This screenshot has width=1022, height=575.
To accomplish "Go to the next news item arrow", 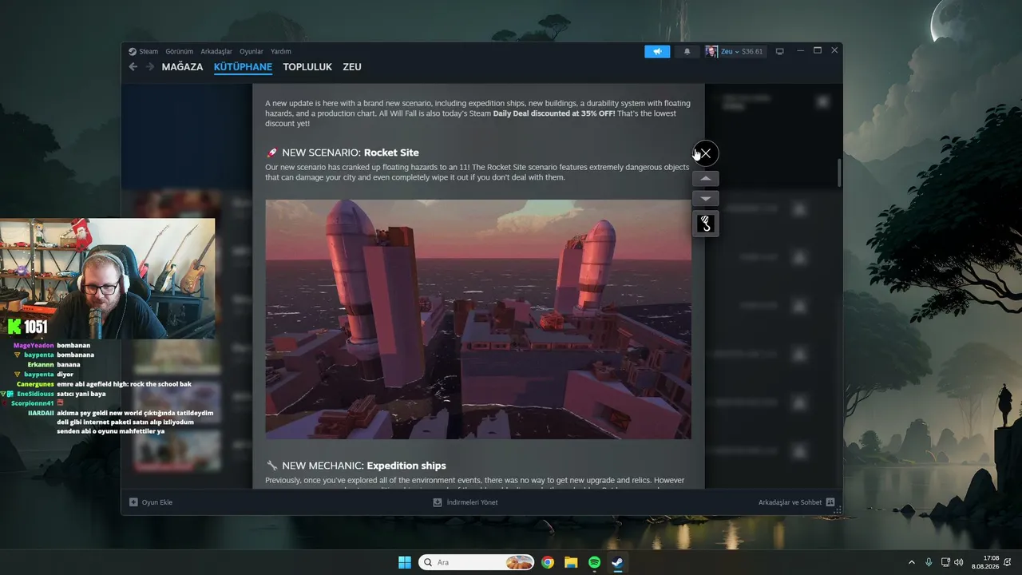I will (x=706, y=198).
